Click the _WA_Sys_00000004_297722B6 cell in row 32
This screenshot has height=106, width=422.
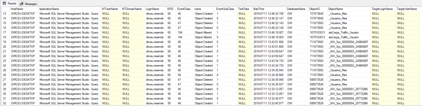click(349, 103)
